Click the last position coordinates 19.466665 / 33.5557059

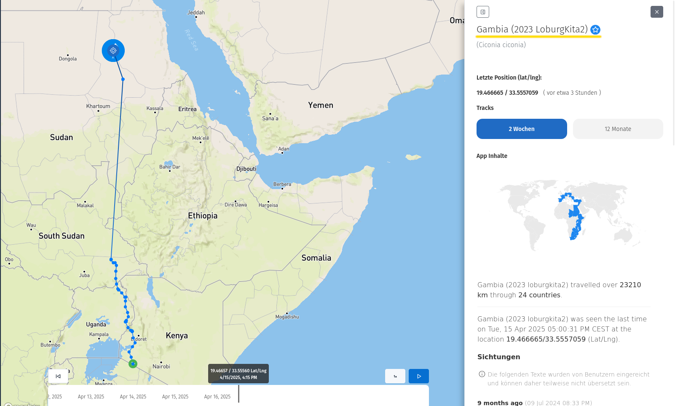tap(507, 93)
